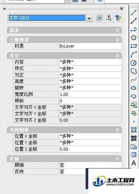Image resolution: width=139 pixels, height=194 pixels.
Task: Select the Polygon tool
Action: pyautogui.click(x=134, y=38)
